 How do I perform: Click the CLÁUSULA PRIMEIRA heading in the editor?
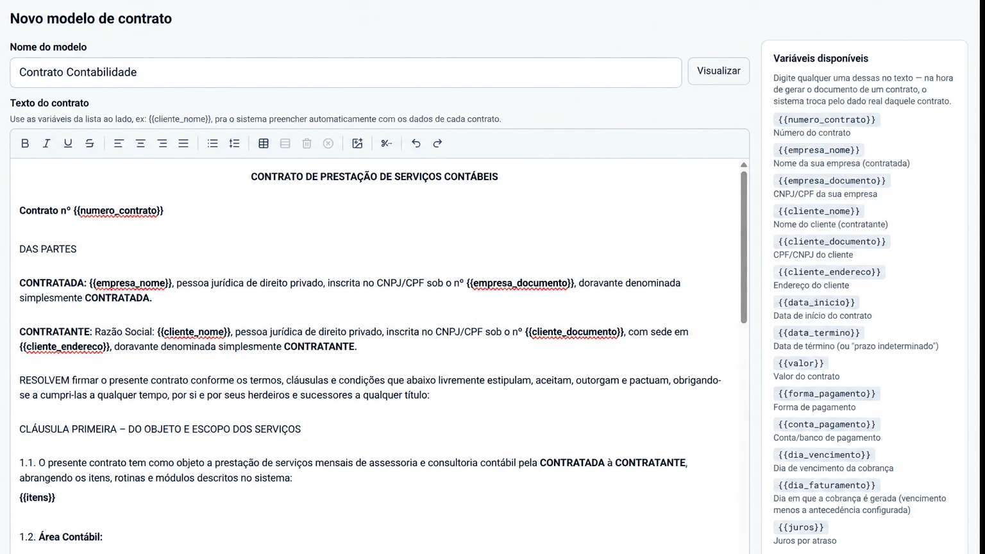[x=160, y=430]
